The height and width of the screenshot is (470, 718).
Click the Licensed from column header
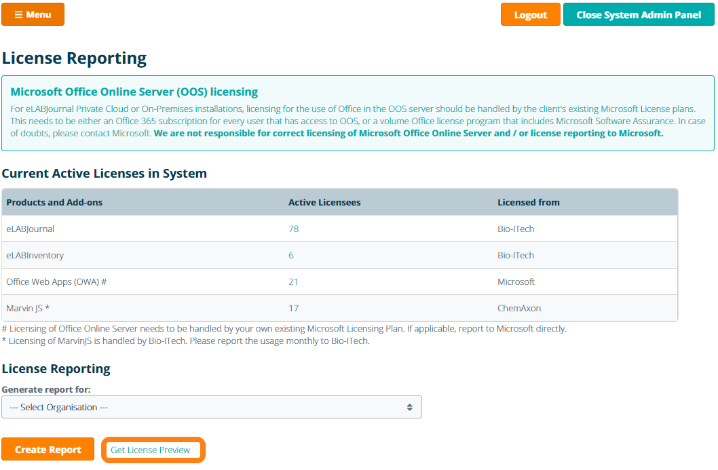[528, 202]
